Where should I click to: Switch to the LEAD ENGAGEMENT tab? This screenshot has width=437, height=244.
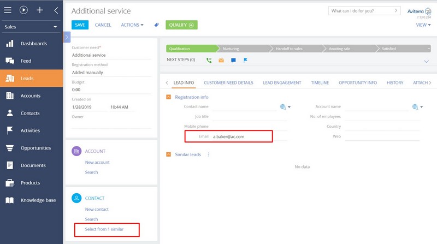[x=282, y=83]
